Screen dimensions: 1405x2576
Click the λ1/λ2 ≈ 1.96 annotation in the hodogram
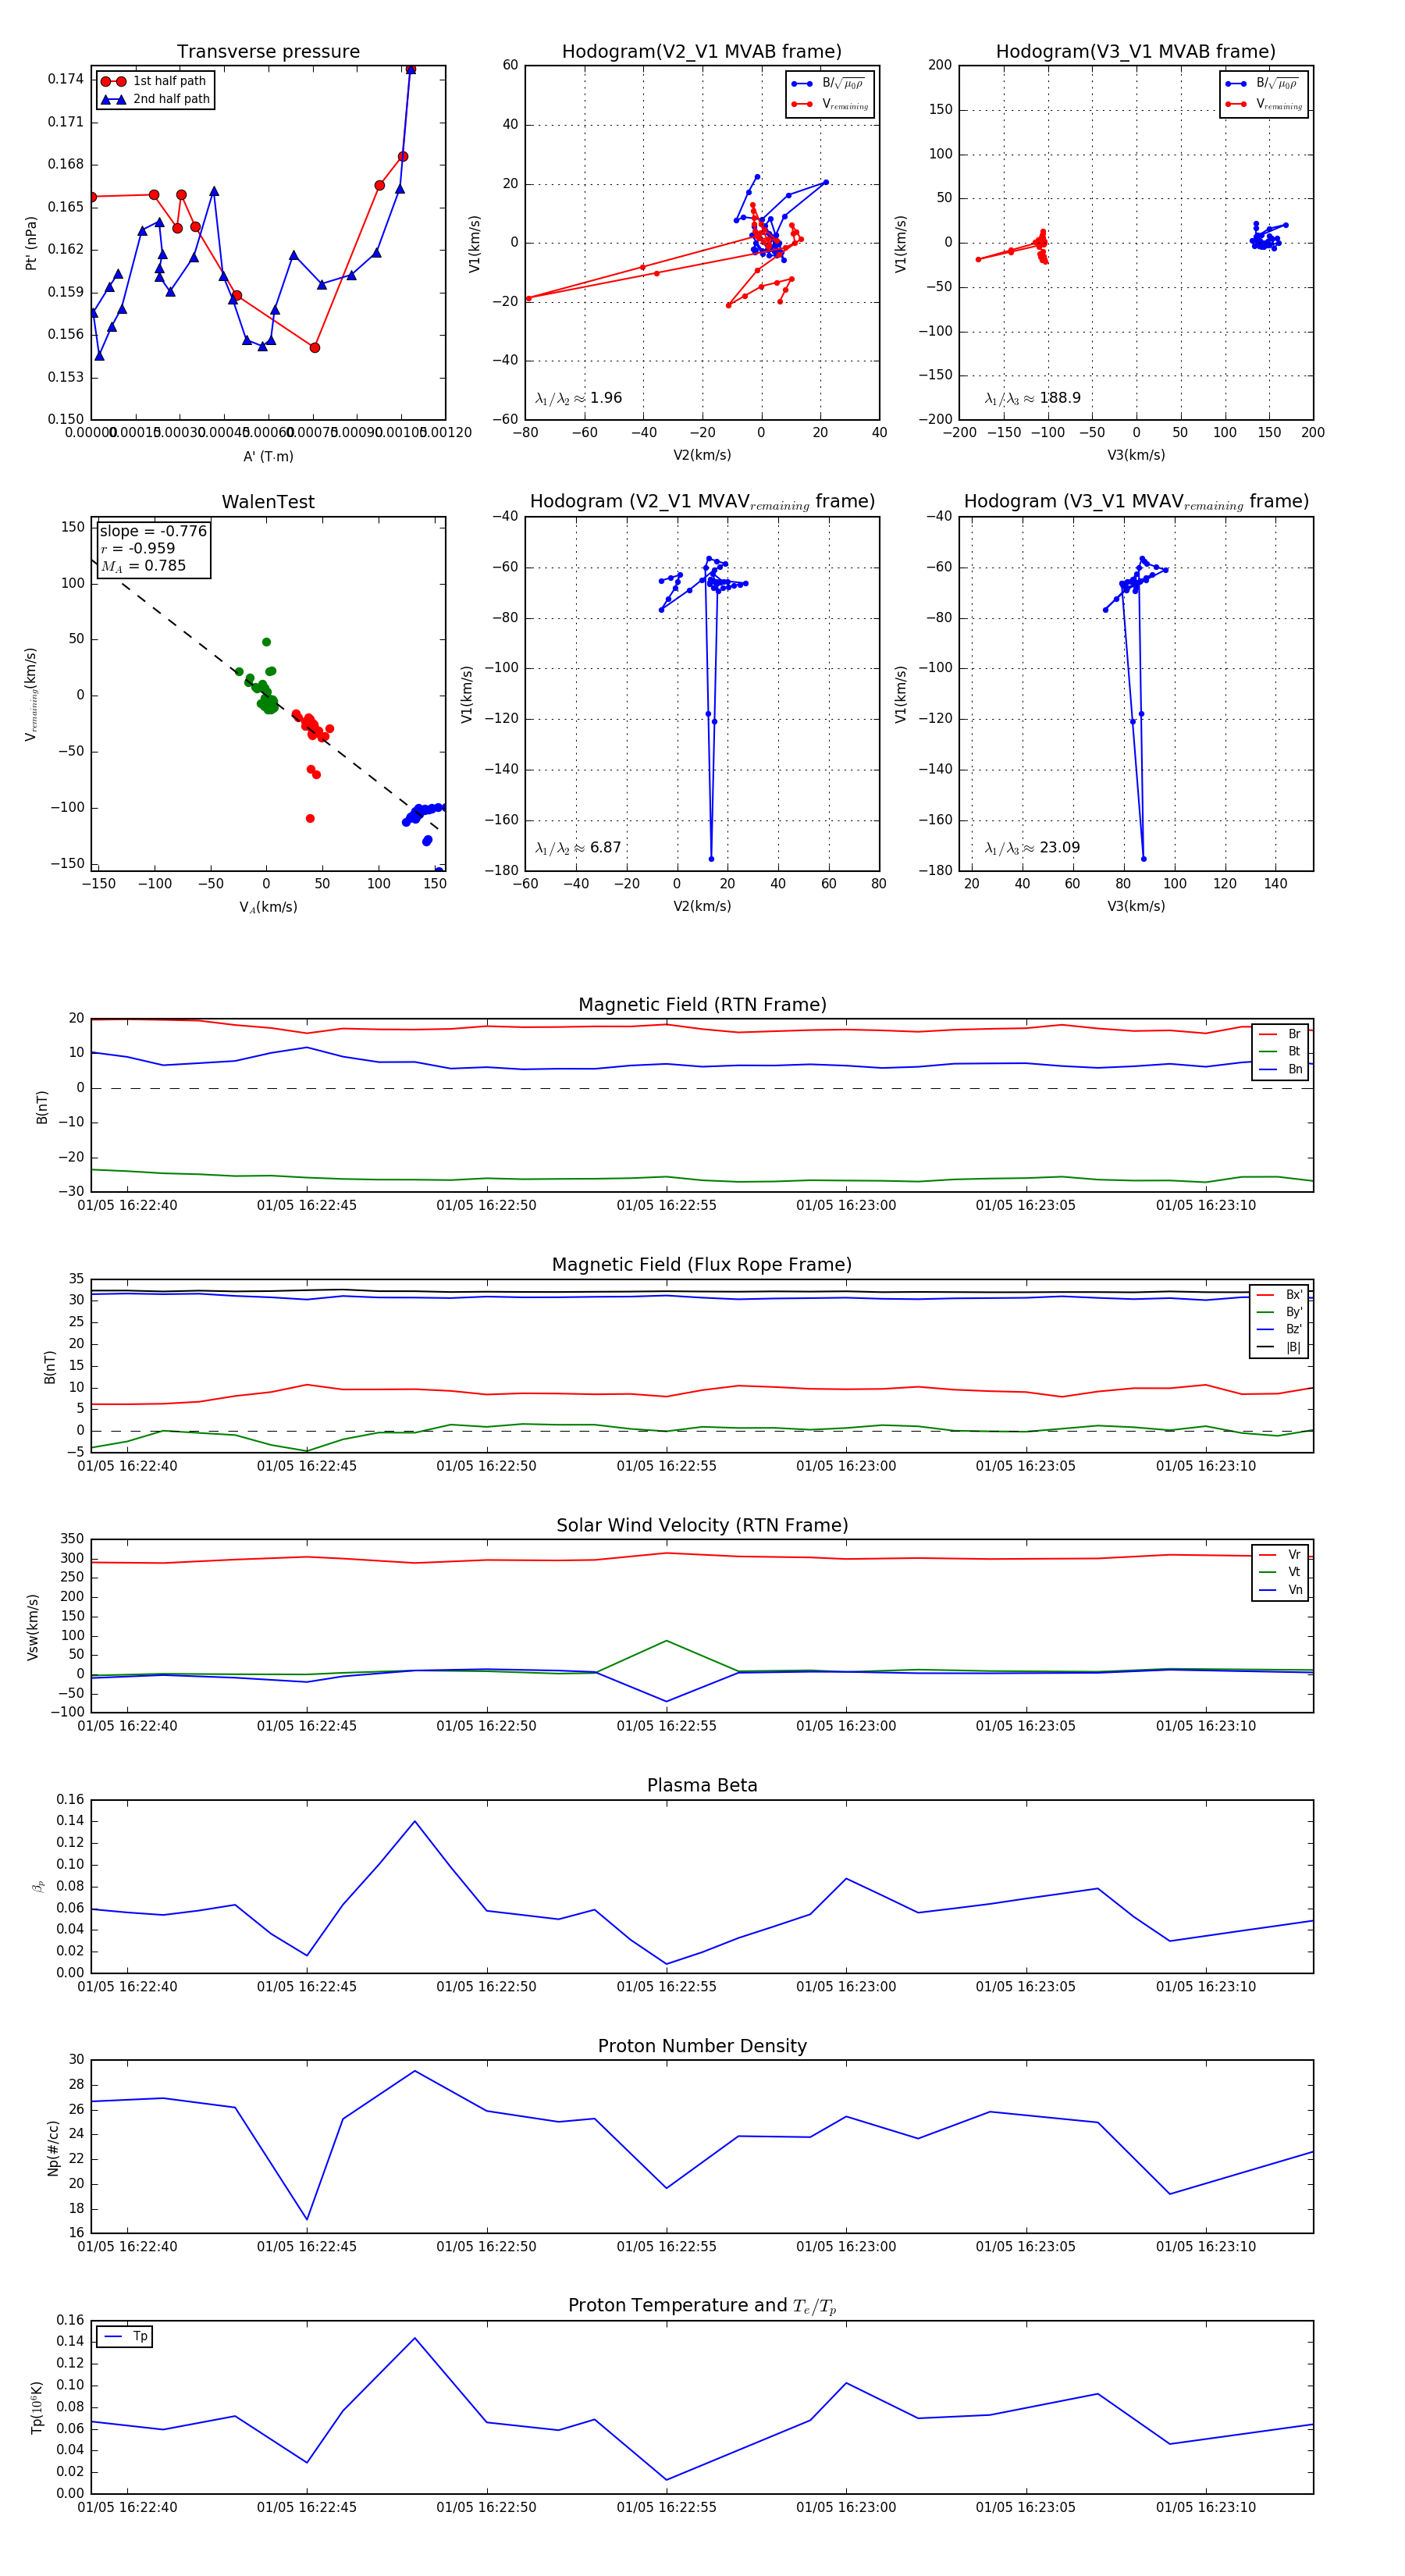(x=578, y=398)
